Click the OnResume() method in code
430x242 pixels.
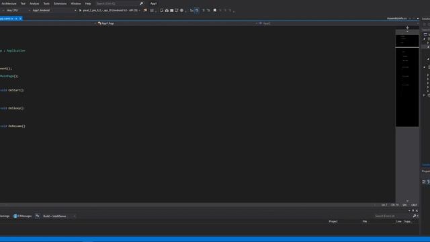[17, 126]
